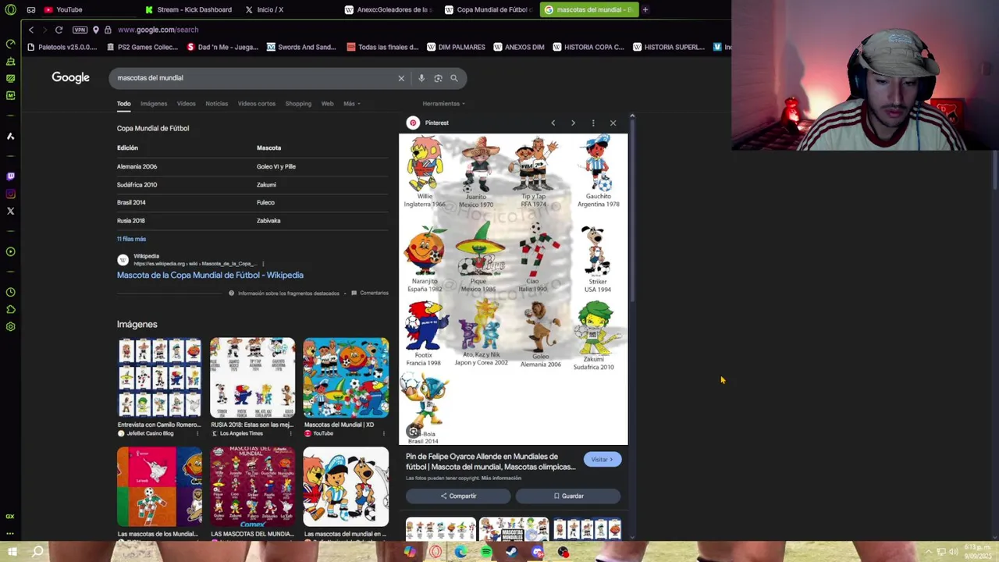
Task: Select the Web search filter
Action: 327,104
